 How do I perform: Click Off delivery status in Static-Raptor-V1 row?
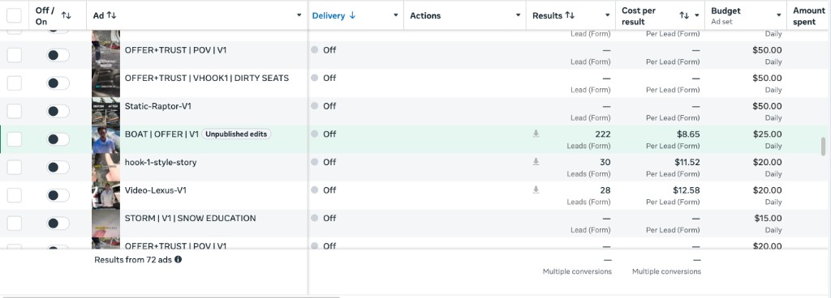pos(329,106)
